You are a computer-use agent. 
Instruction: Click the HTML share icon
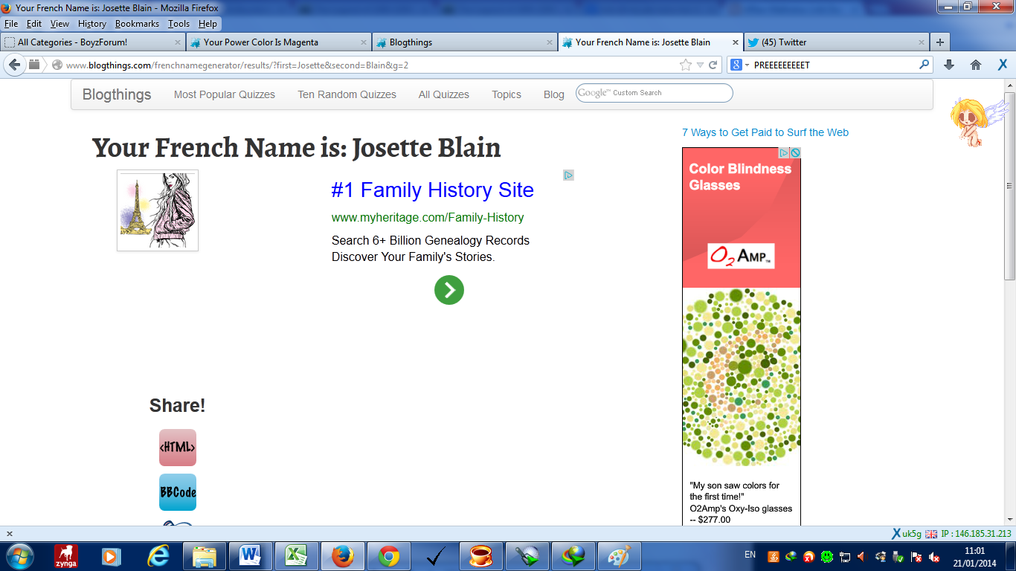point(178,448)
